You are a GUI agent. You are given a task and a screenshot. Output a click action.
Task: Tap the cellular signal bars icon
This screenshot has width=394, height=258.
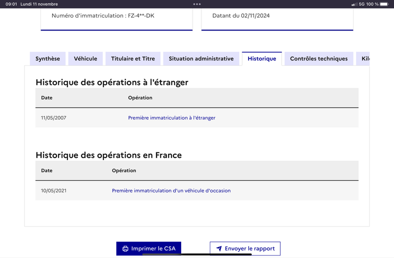click(x=354, y=4)
